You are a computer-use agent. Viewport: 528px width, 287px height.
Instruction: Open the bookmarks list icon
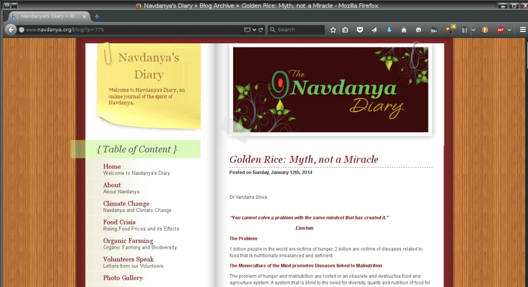click(x=345, y=30)
